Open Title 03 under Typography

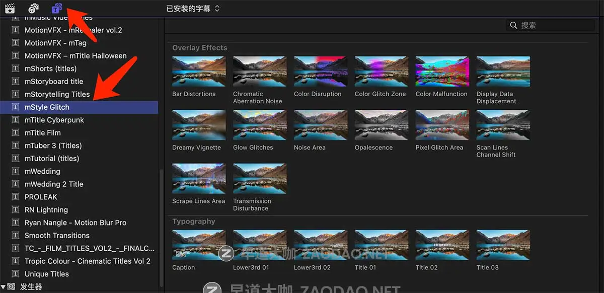pyautogui.click(x=503, y=245)
